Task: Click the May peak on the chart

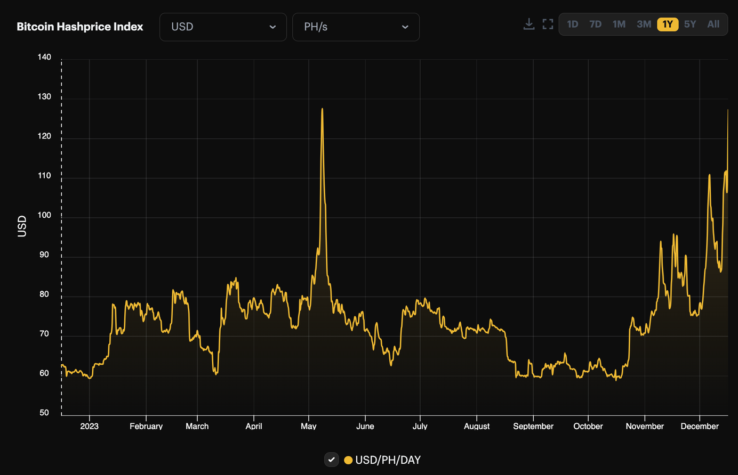Action: point(322,109)
